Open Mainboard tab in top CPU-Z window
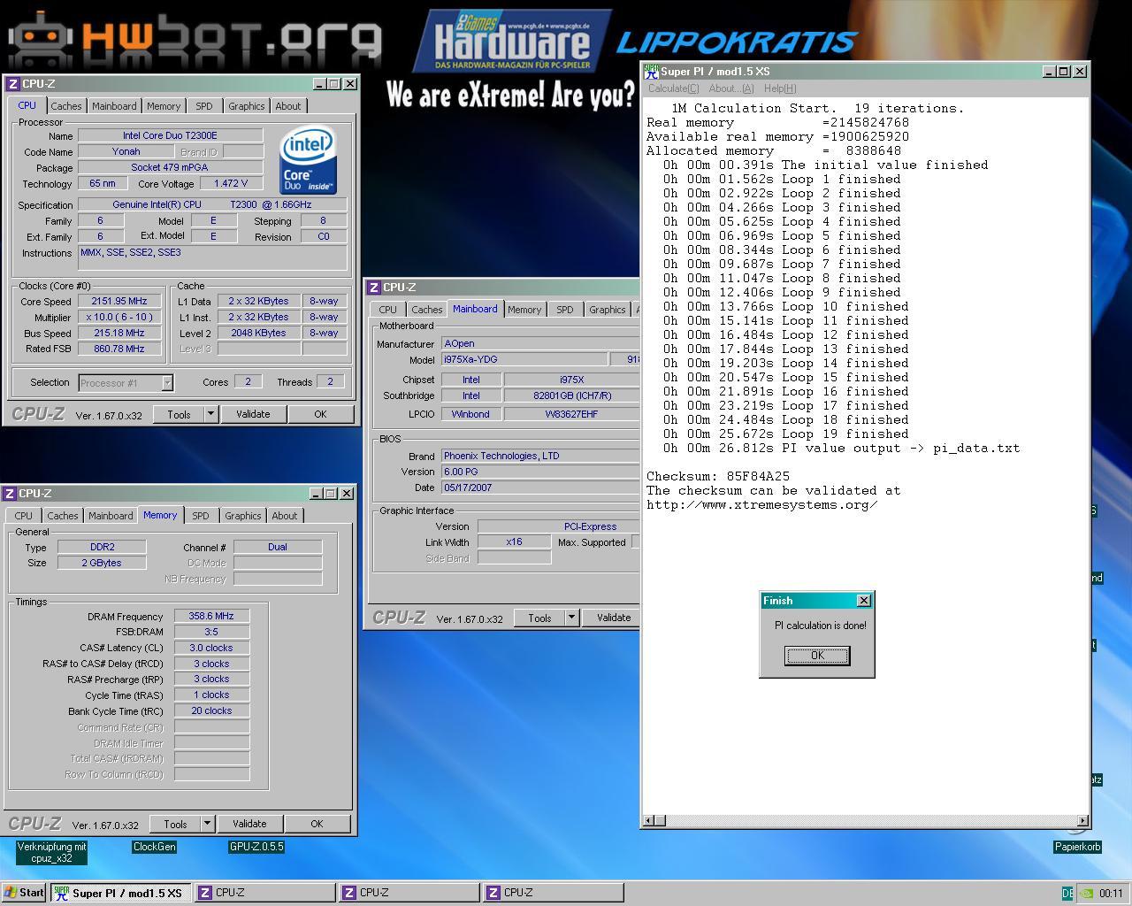The image size is (1132, 906). coord(115,106)
